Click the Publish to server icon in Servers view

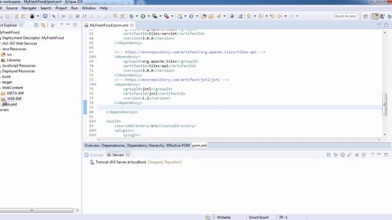[x=364, y=155]
